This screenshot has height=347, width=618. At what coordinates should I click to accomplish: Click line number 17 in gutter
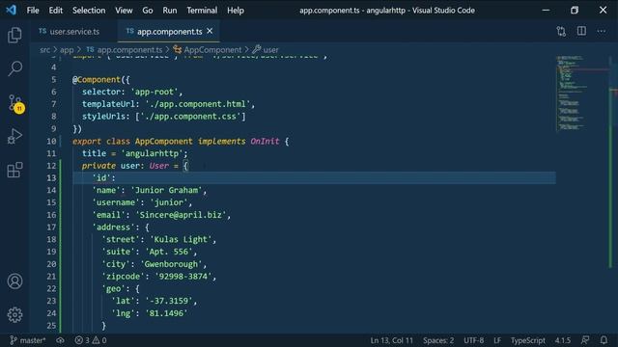pos(51,227)
